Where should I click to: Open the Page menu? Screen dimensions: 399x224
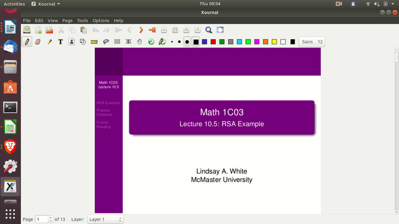[67, 21]
